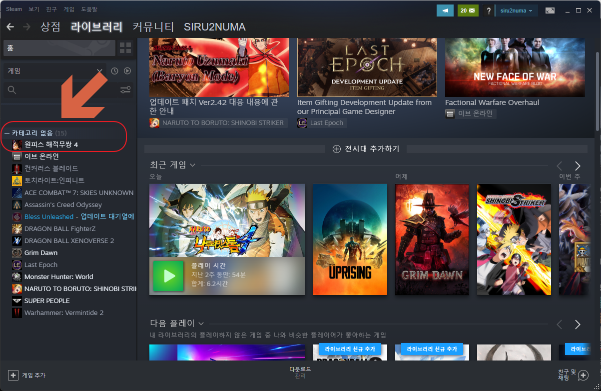Click the 홈 library home button
Image resolution: width=601 pixels, height=391 pixels.
point(59,48)
